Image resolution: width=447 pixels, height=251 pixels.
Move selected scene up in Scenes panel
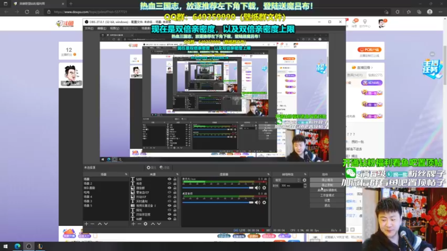[100, 224]
